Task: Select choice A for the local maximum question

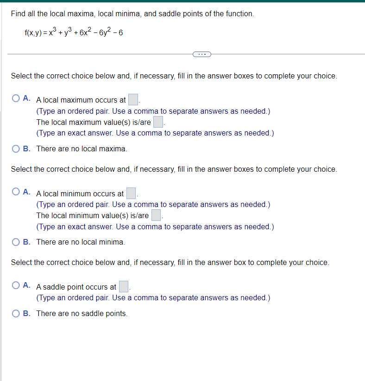Action: (x=15, y=98)
